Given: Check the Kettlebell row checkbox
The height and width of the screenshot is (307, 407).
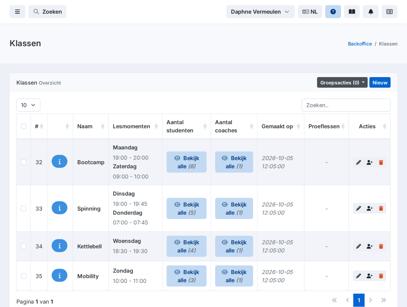Looking at the screenshot, I should pos(24,246).
